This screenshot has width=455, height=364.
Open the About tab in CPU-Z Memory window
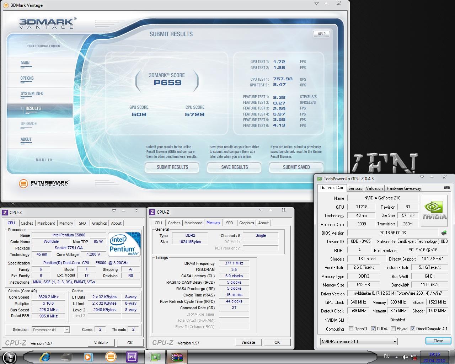pos(263,223)
